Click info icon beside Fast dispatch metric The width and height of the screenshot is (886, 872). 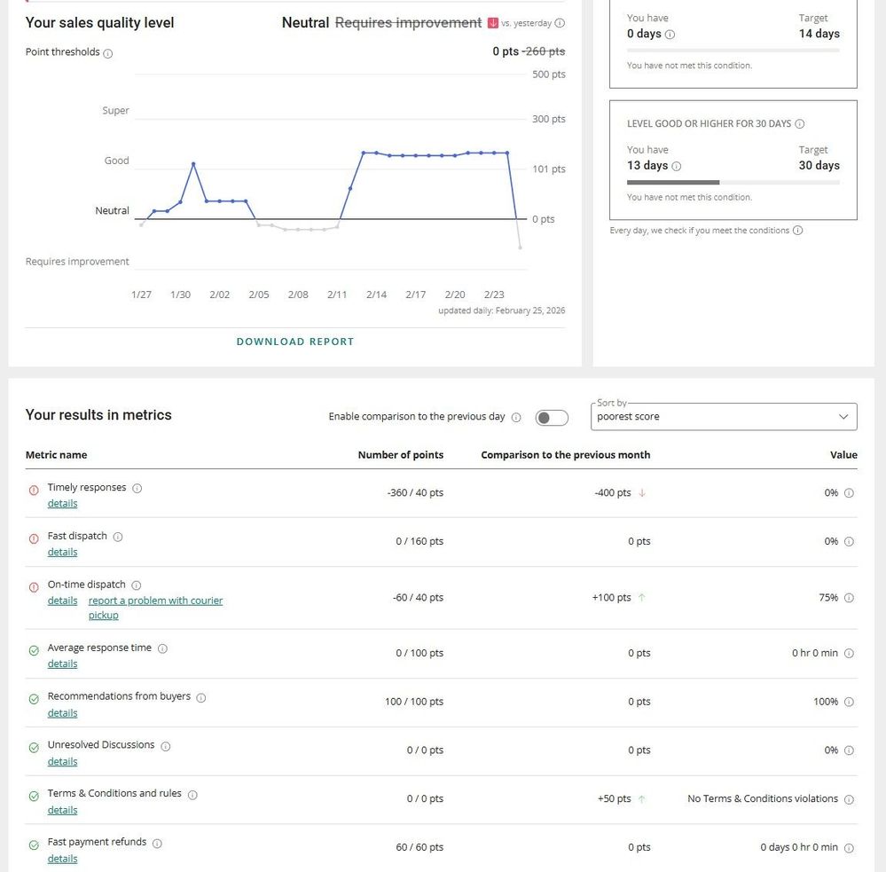pyautogui.click(x=118, y=537)
